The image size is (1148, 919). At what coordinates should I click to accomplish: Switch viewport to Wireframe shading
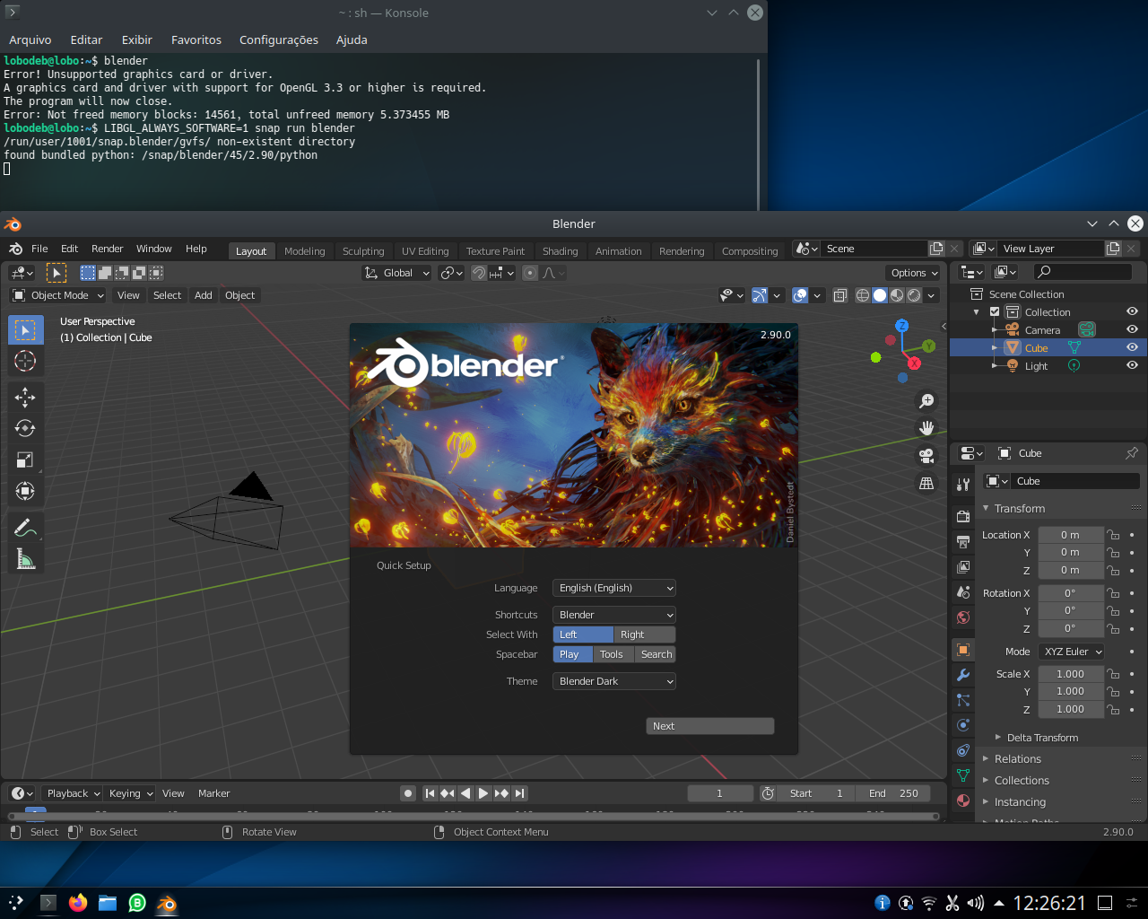tap(862, 295)
